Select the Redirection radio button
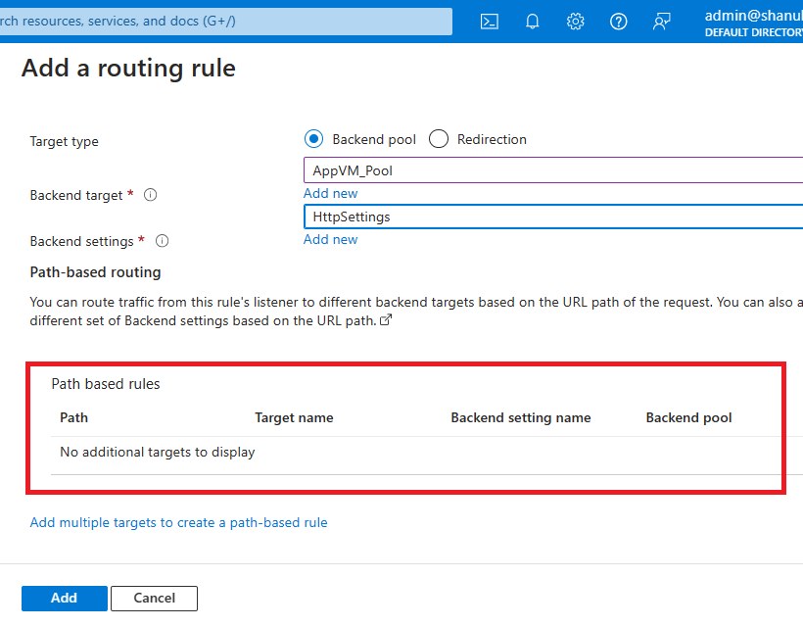The height and width of the screenshot is (627, 803). pyautogui.click(x=439, y=139)
